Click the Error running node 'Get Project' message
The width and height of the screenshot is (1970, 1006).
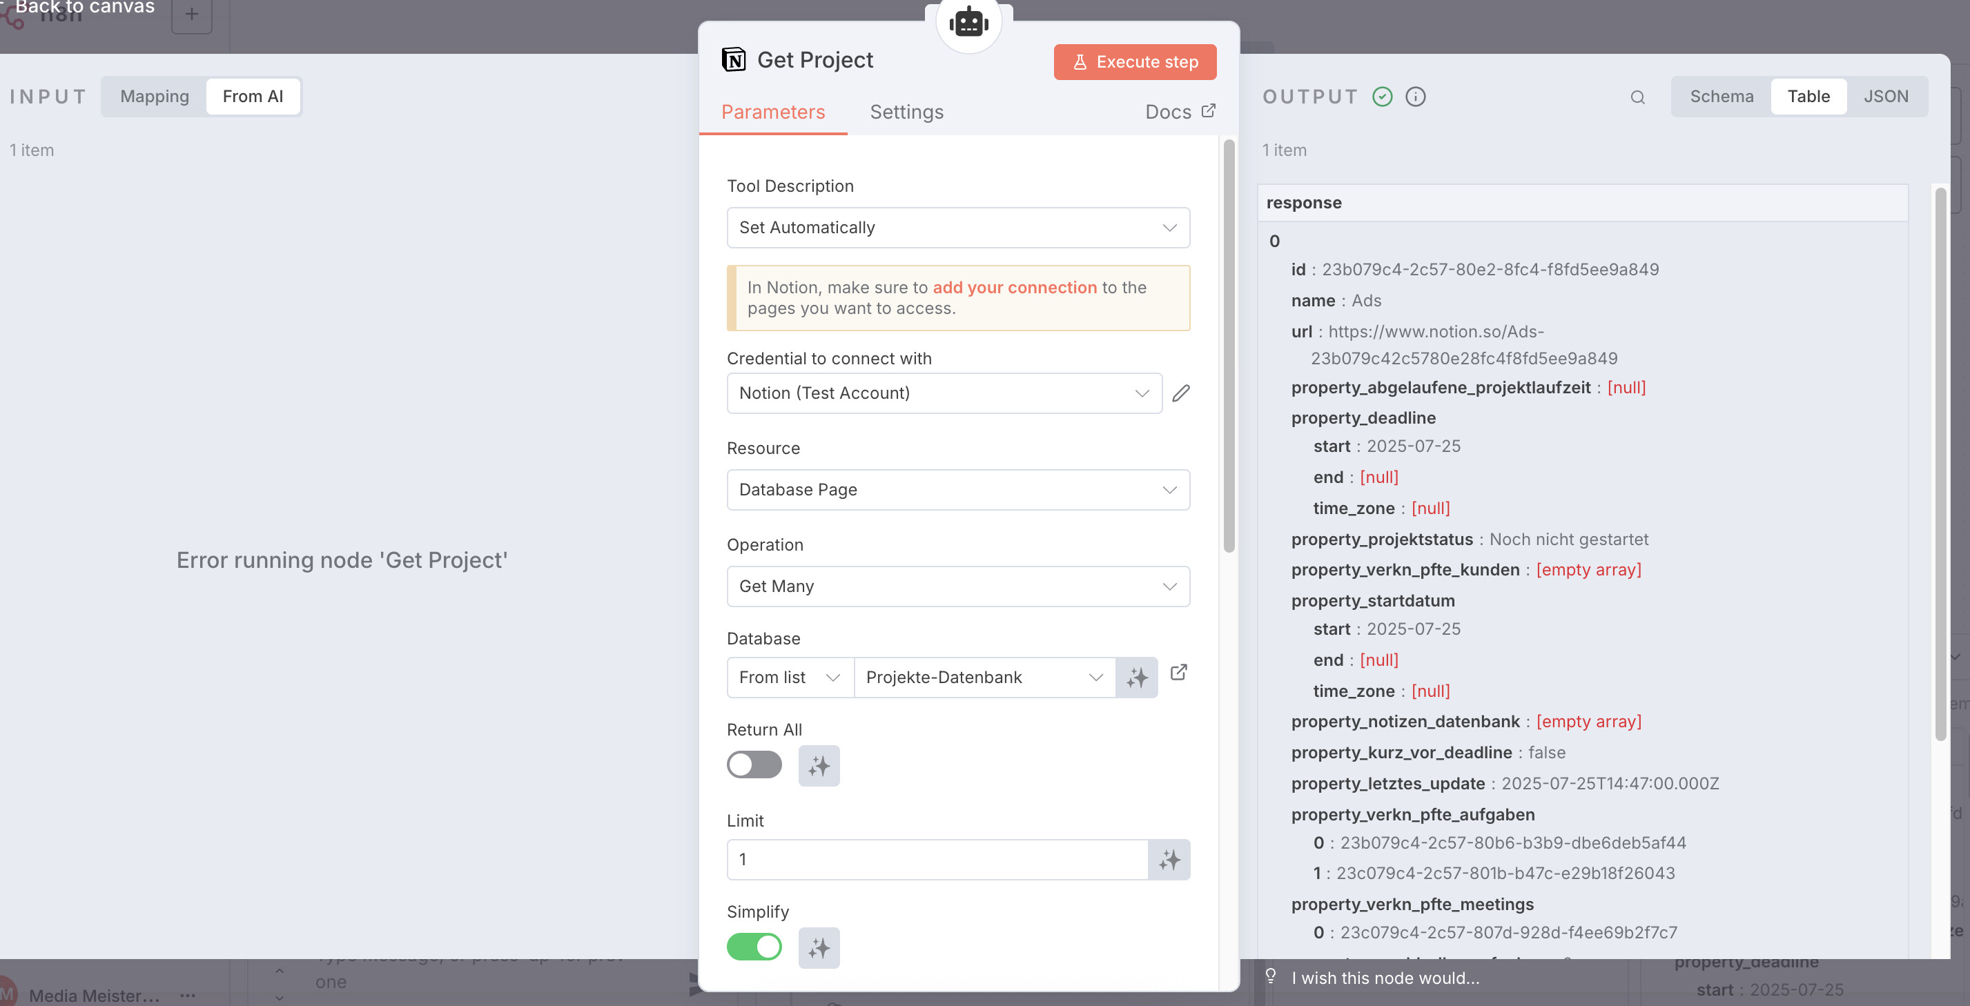pos(342,560)
